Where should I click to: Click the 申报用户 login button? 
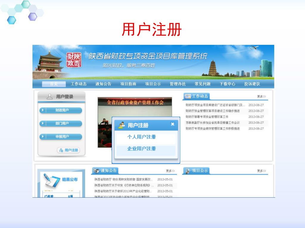pyautogui.click(x=61, y=137)
